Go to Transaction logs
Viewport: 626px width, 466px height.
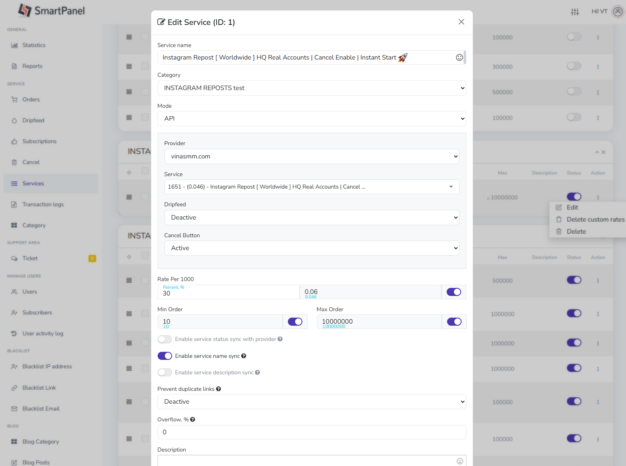tap(42, 204)
